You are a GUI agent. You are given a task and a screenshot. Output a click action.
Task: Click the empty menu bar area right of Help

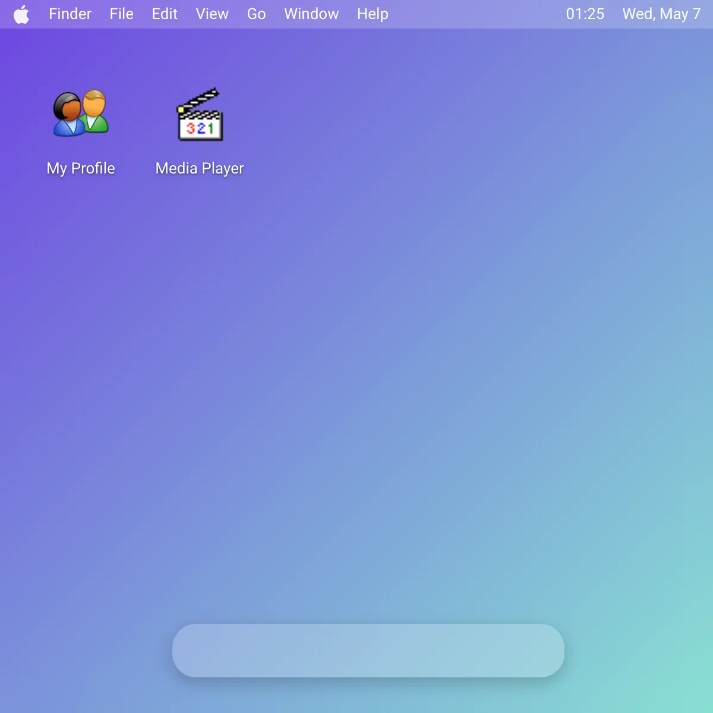point(475,14)
